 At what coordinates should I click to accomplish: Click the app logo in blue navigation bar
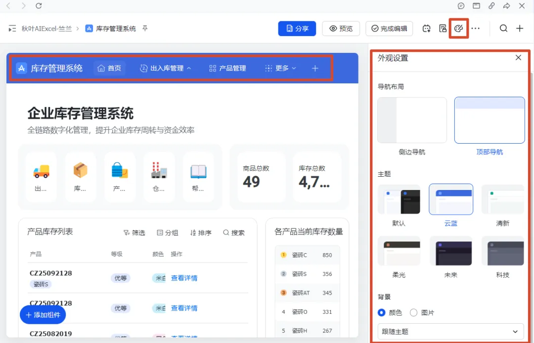click(21, 68)
